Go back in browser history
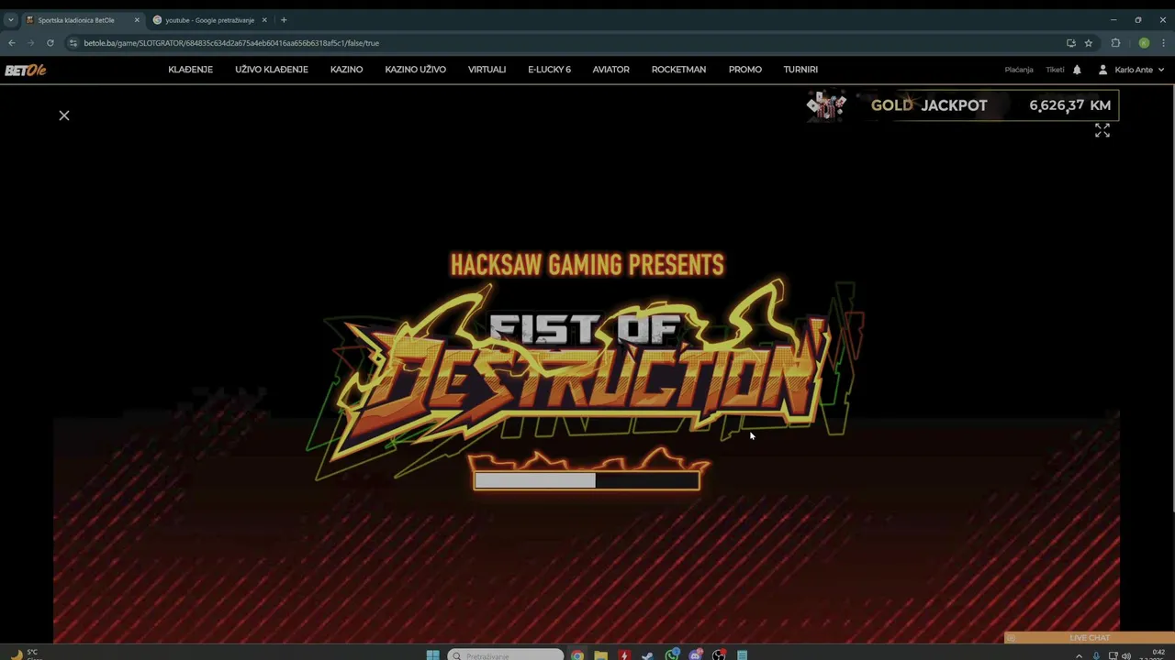The image size is (1175, 660). 11,43
